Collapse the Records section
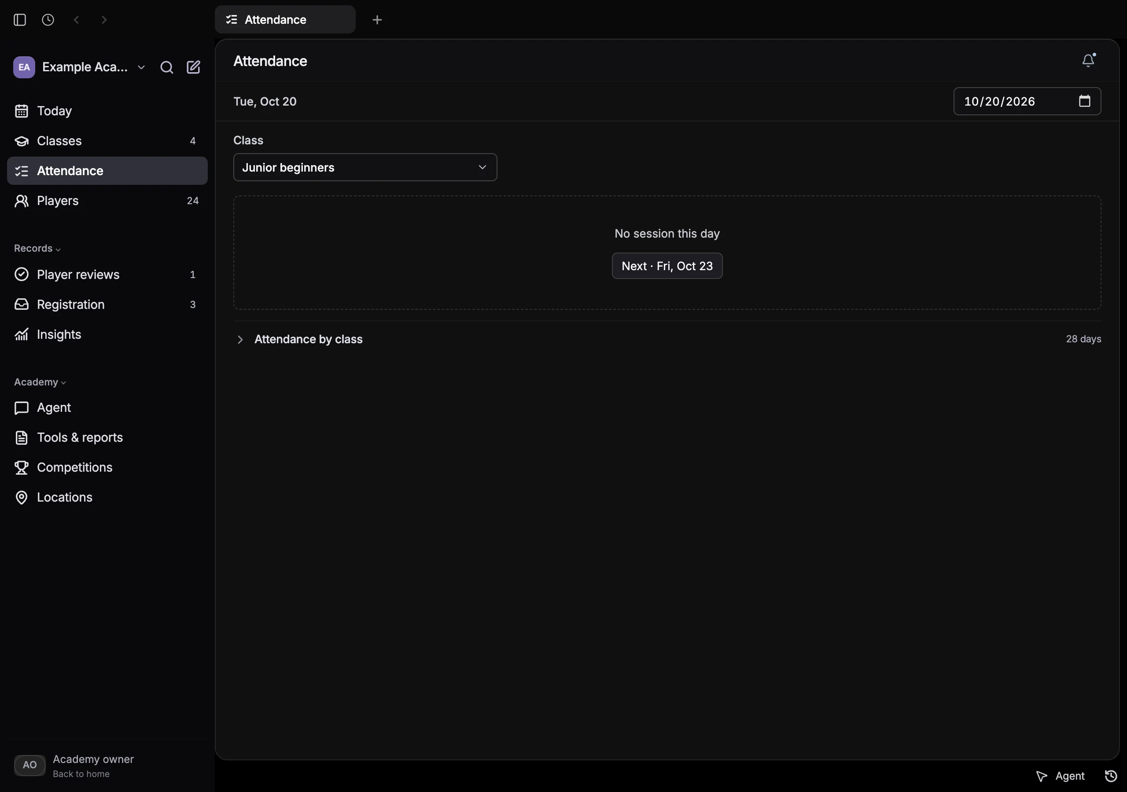The image size is (1127, 792). pyautogui.click(x=37, y=248)
